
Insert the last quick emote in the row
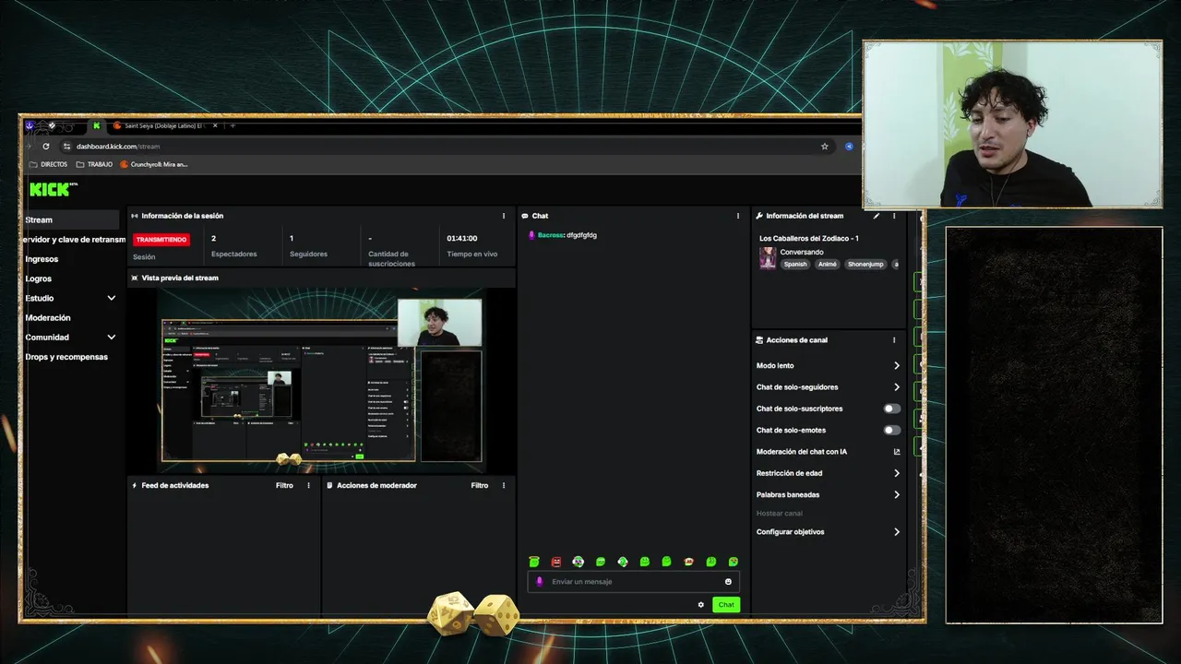click(734, 562)
